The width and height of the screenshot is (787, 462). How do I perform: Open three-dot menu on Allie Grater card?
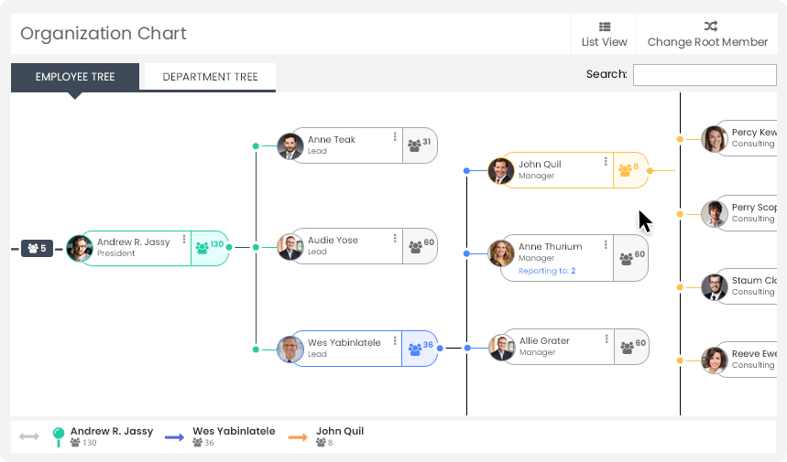607,338
